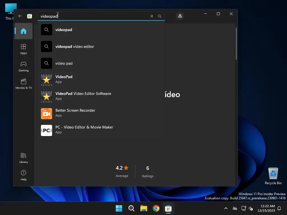This screenshot has height=215, width=287.
Task: Open the notifications bell
Action: pyautogui.click(x=279, y=208)
